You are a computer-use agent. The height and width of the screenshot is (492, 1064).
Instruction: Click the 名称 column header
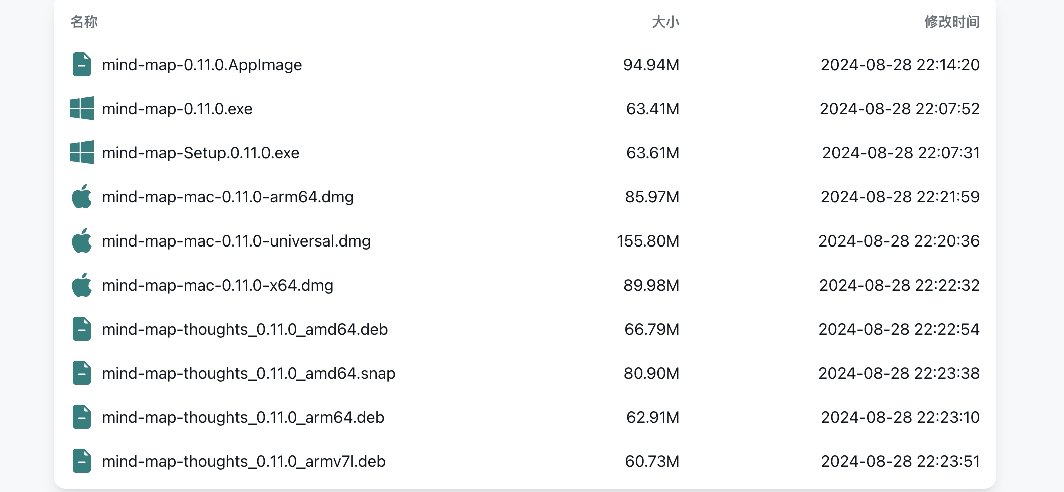click(x=84, y=22)
